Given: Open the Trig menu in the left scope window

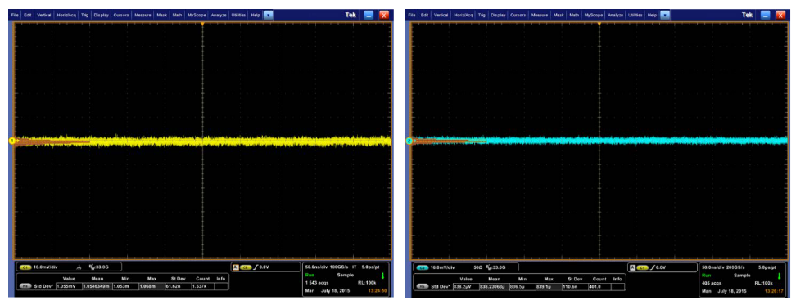Looking at the screenshot, I should point(84,16).
